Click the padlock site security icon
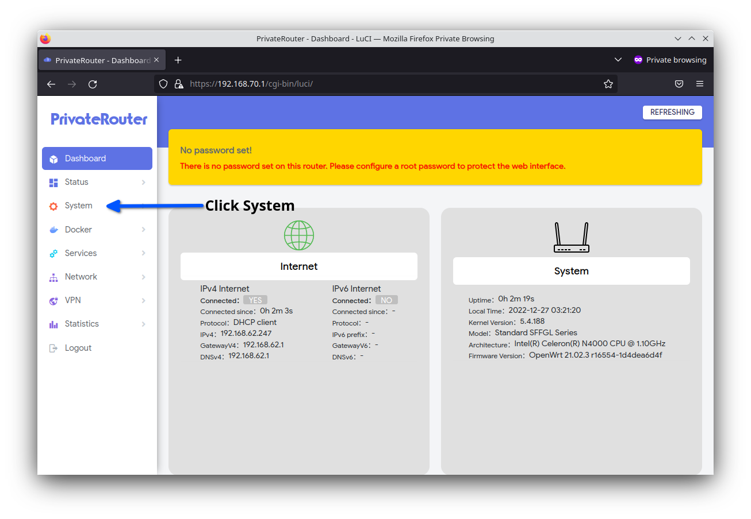Image resolution: width=751 pixels, height=519 pixels. [178, 84]
